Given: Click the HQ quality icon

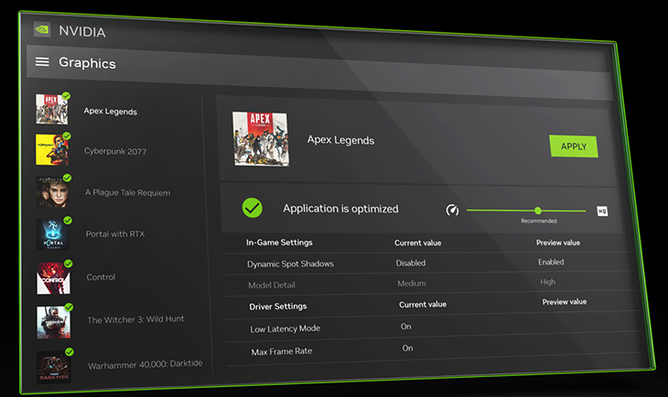Looking at the screenshot, I should (x=602, y=211).
